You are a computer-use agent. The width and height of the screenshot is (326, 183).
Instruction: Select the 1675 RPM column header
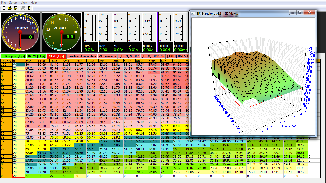pos(56,61)
